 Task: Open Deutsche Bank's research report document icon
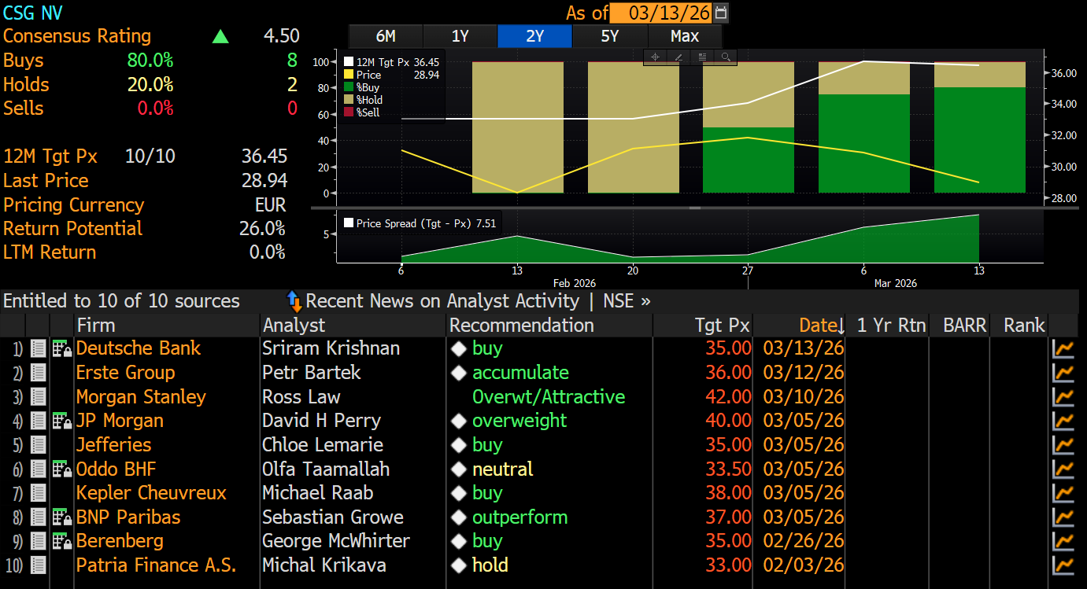pyautogui.click(x=38, y=348)
